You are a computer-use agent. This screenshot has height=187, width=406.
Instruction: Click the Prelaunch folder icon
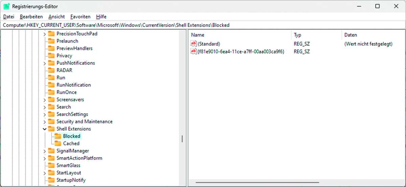51,41
